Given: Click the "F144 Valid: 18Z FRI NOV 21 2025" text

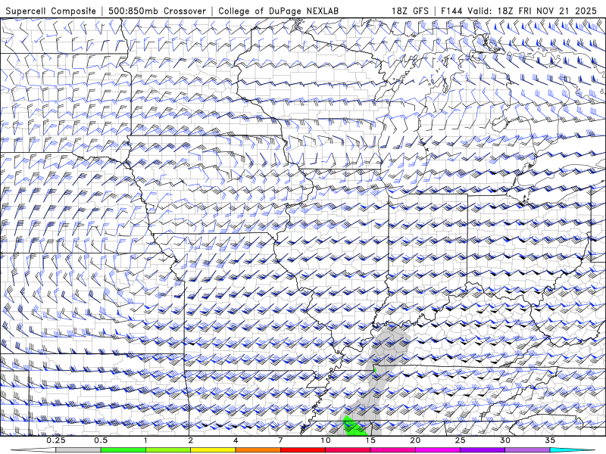Looking at the screenshot, I should pyautogui.click(x=519, y=11).
